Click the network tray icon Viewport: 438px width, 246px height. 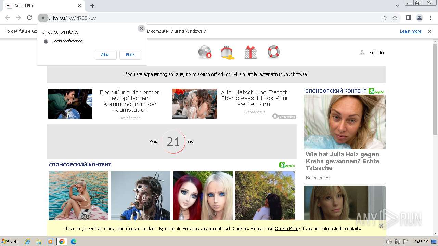pos(397,242)
